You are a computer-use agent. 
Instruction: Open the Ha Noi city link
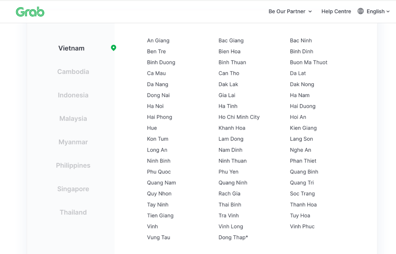(155, 106)
